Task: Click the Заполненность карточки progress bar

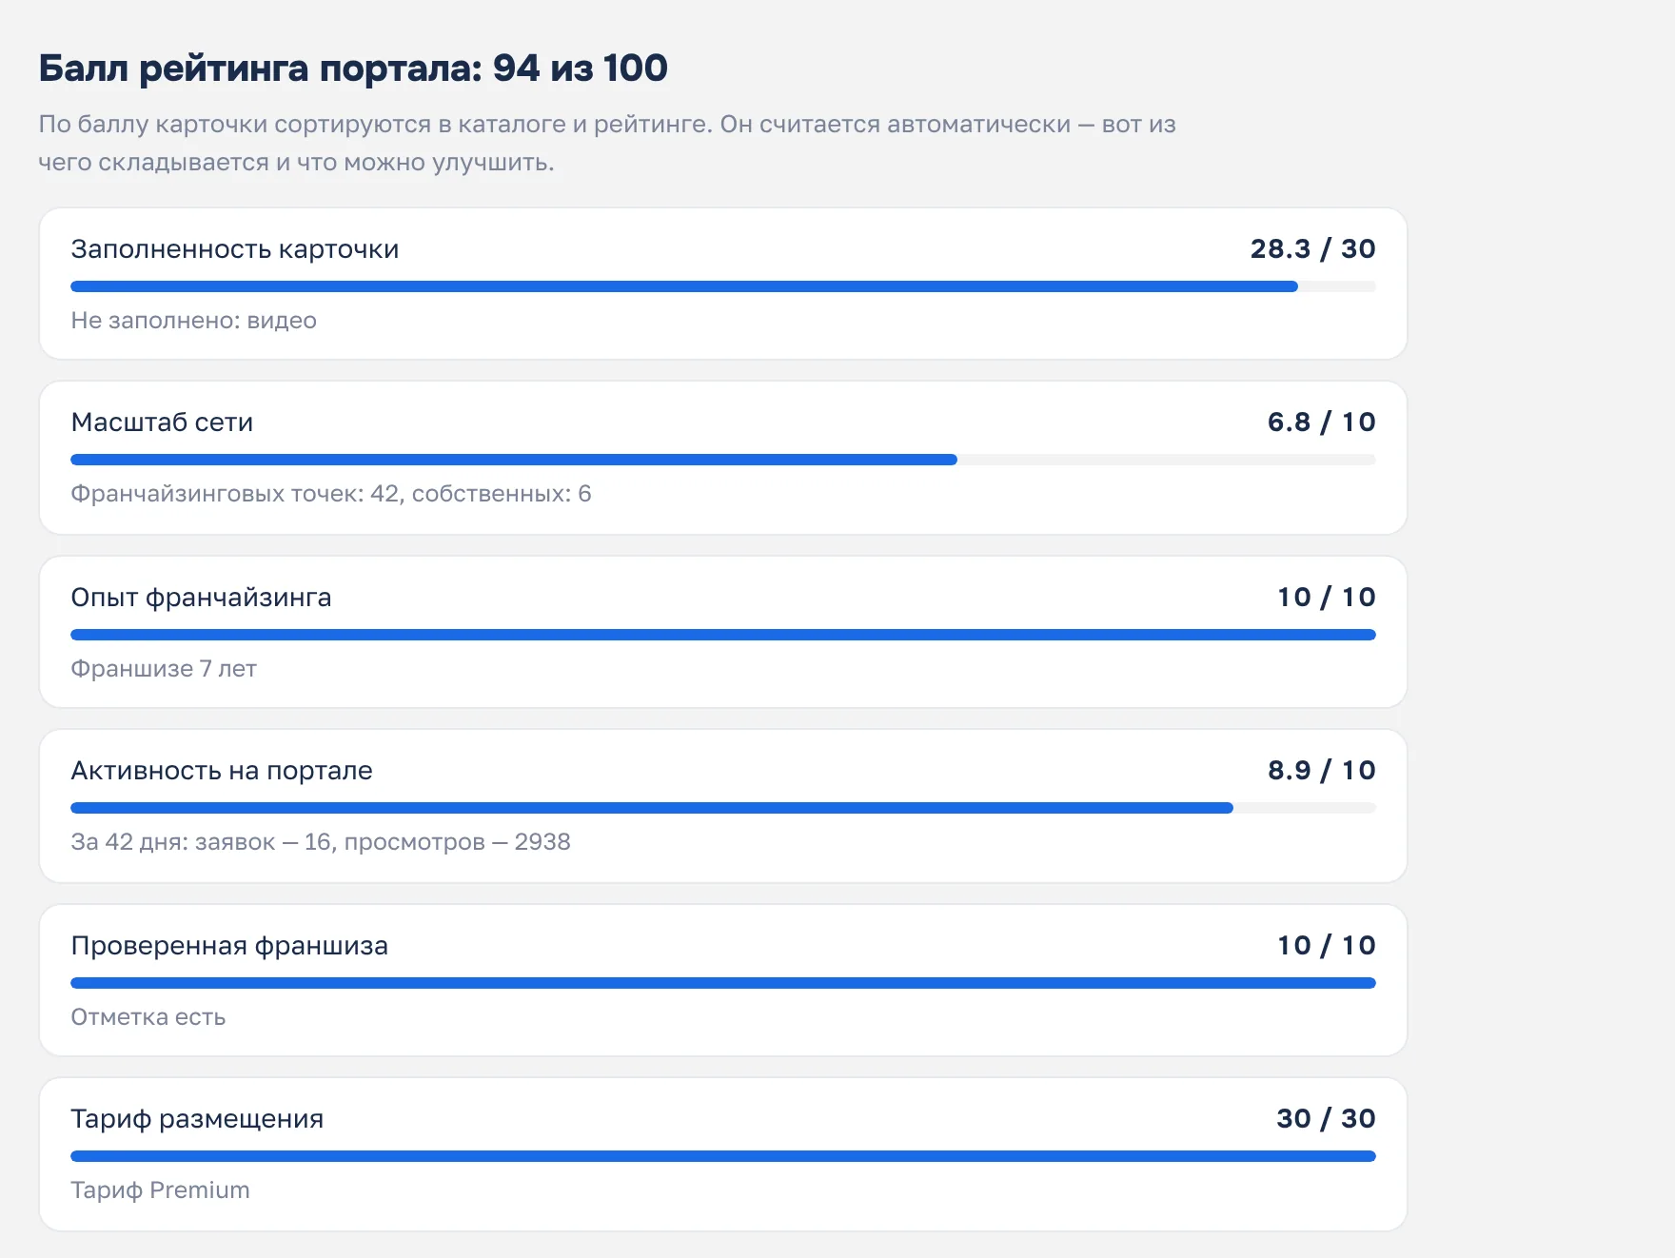Action: pyautogui.click(x=723, y=286)
